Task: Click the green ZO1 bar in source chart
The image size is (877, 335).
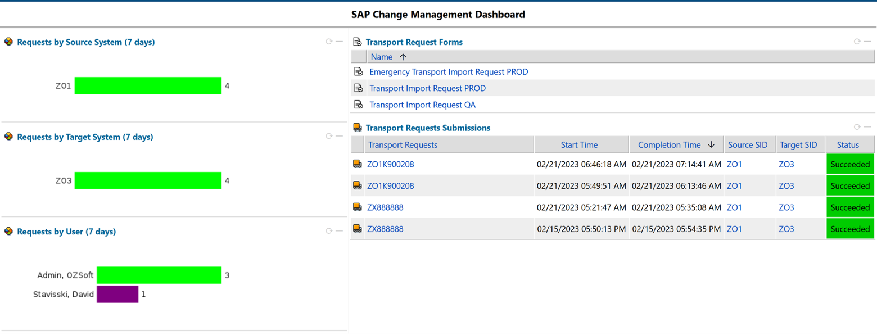Action: pyautogui.click(x=148, y=86)
